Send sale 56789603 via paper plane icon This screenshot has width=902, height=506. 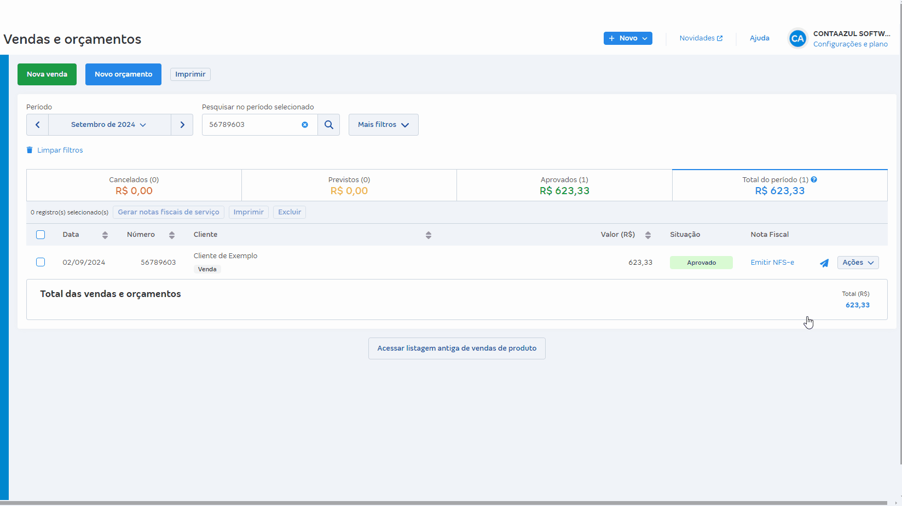click(x=824, y=263)
